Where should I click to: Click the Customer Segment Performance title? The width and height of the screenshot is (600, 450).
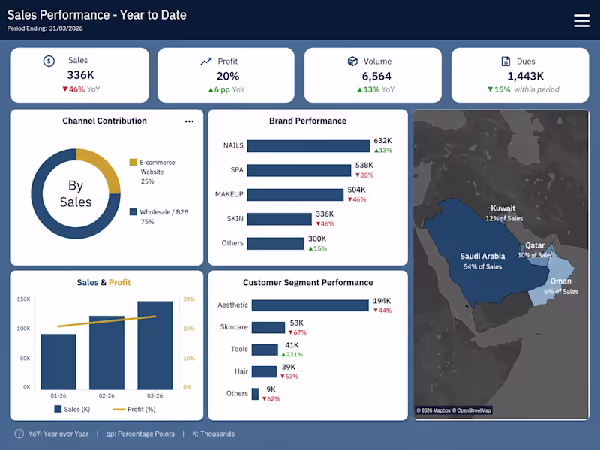[x=308, y=283]
